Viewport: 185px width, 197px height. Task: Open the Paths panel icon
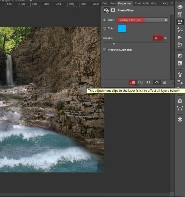pos(180,108)
